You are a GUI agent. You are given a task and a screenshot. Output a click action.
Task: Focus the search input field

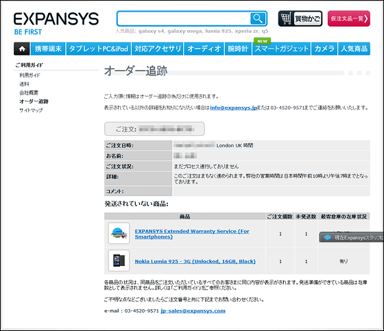[x=184, y=19]
